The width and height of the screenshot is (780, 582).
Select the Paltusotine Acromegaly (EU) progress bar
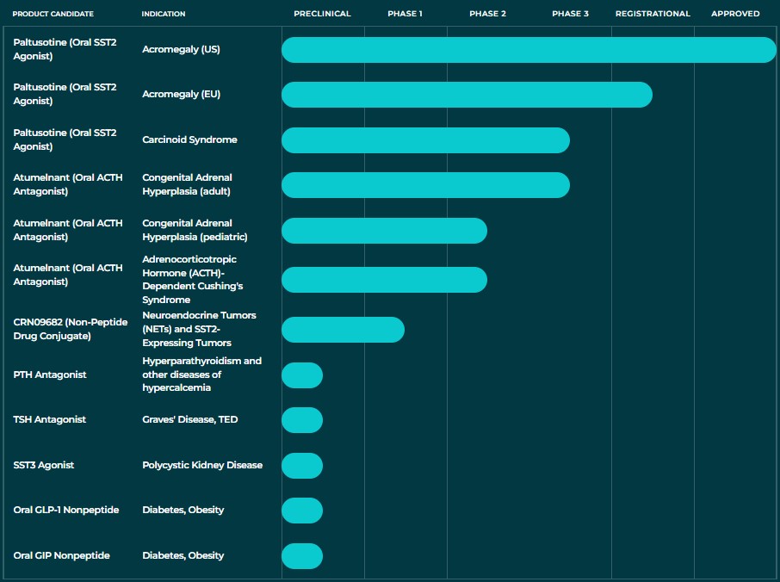[465, 95]
